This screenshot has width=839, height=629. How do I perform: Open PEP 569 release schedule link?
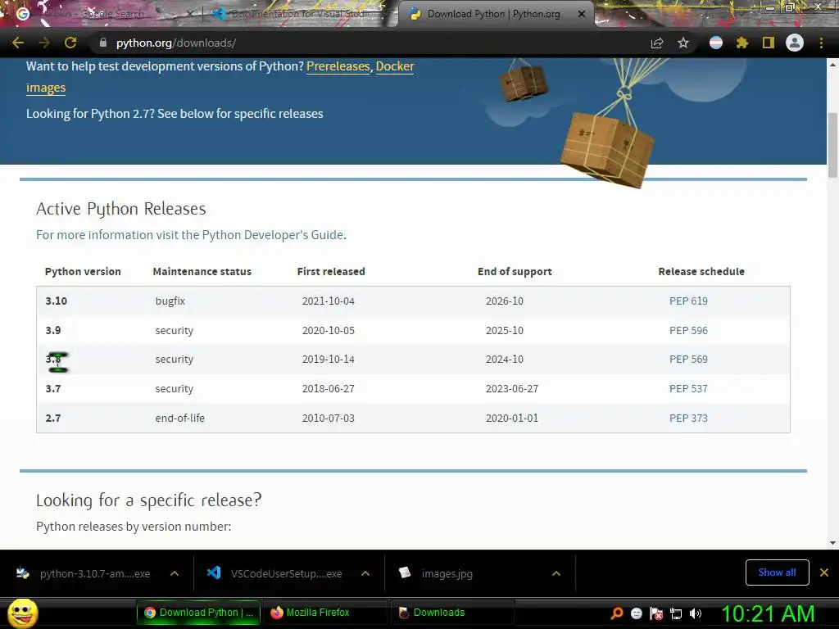[688, 360]
